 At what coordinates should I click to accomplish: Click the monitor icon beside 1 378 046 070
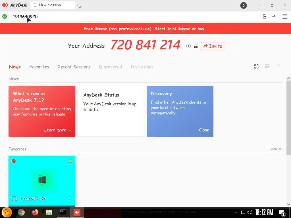tap(14, 198)
